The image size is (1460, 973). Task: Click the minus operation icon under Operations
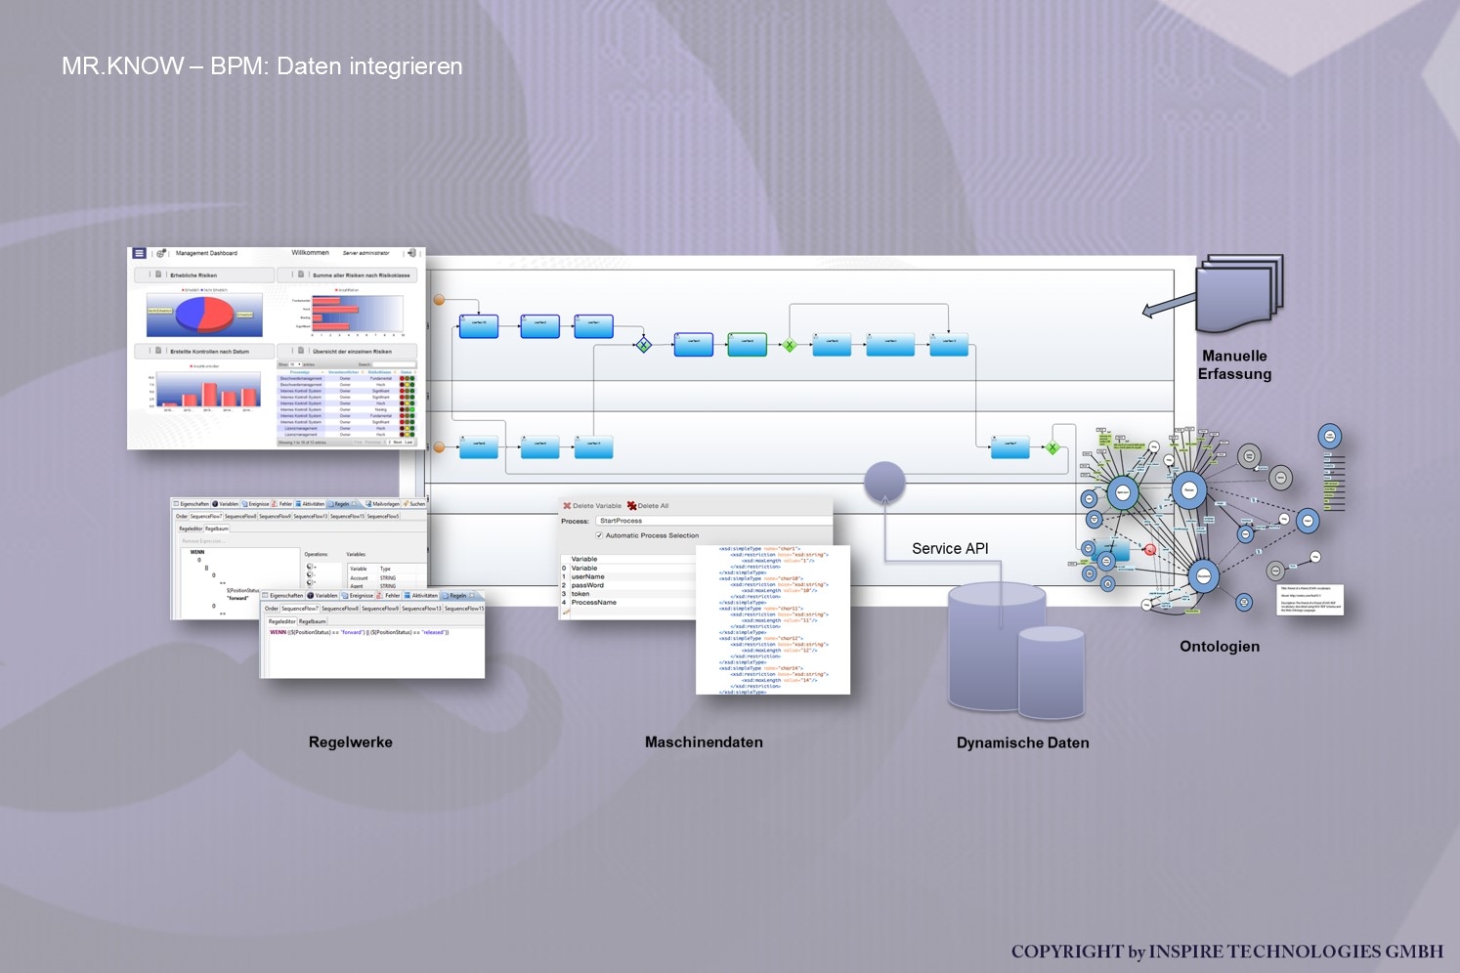312,574
